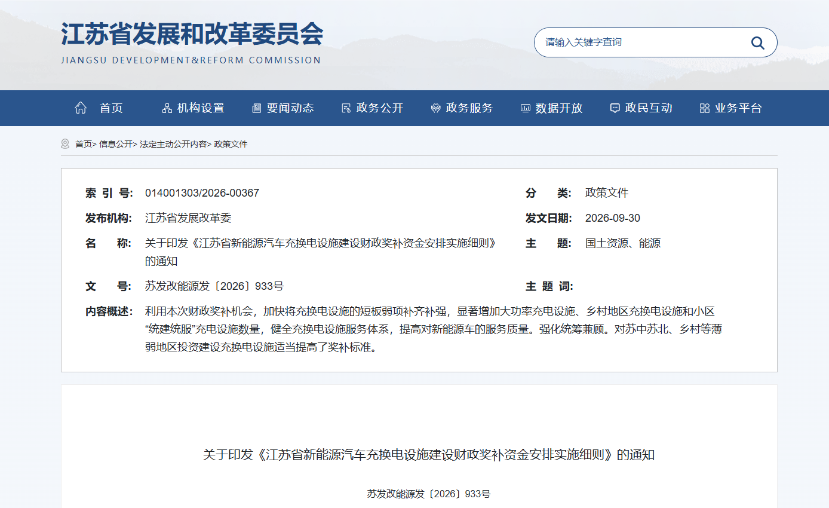This screenshot has height=508, width=829.
Task: Click the search magnifier icon
Action: pos(758,42)
